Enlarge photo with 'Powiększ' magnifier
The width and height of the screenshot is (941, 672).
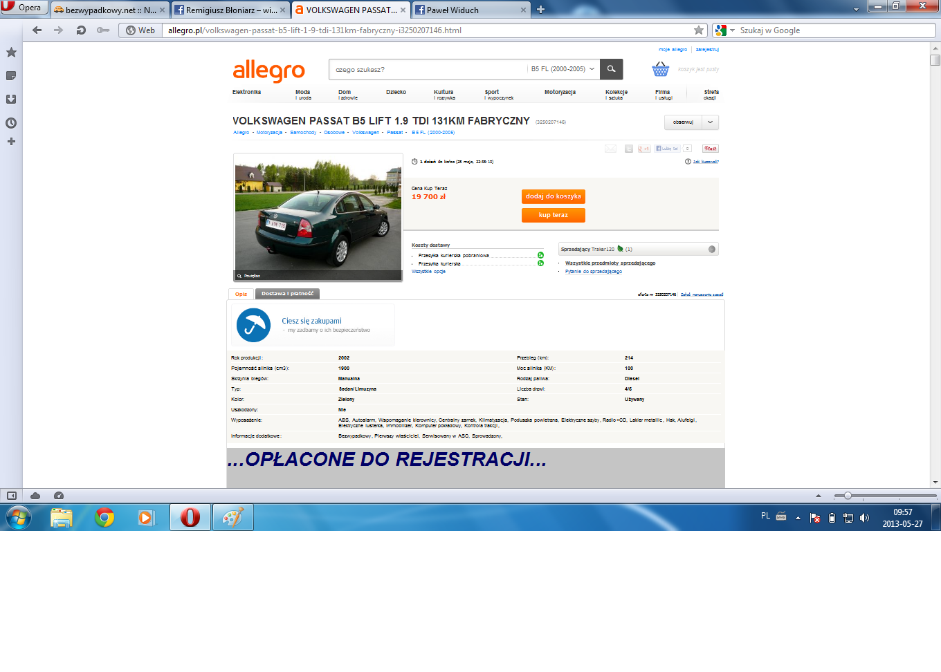click(249, 276)
